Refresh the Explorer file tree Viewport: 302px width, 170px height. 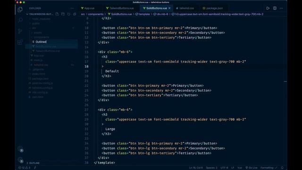(x=69, y=14)
